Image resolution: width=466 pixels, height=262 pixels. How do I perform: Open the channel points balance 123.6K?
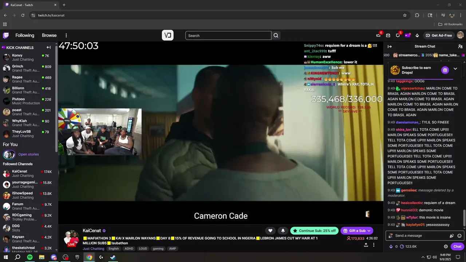click(x=408, y=246)
